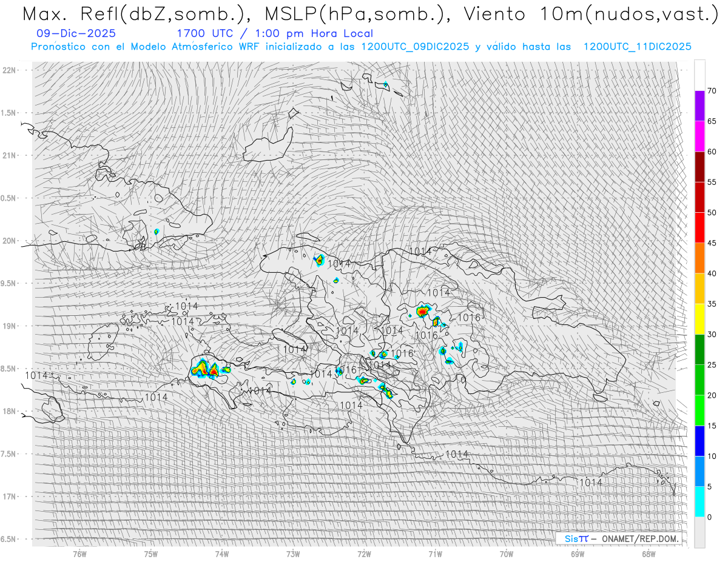Click the '76W' longitude label

click(x=79, y=554)
